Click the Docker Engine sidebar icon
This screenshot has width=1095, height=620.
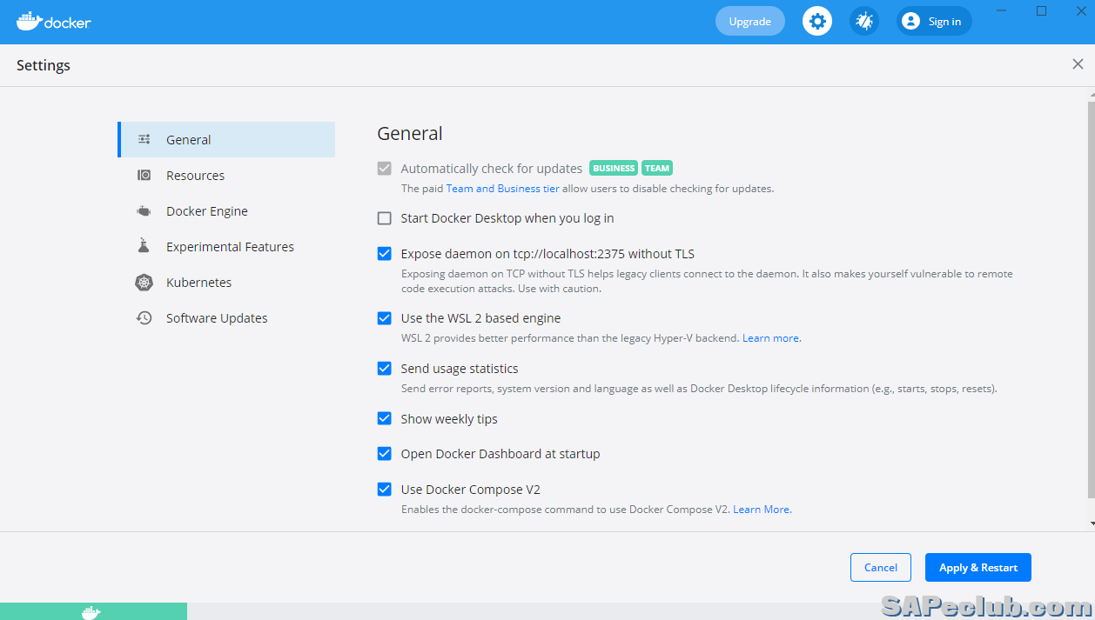click(144, 211)
